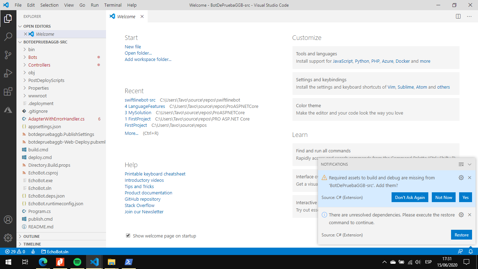This screenshot has width=478, height=269.
Task: Open the Azure view in activity bar
Action: point(8,110)
